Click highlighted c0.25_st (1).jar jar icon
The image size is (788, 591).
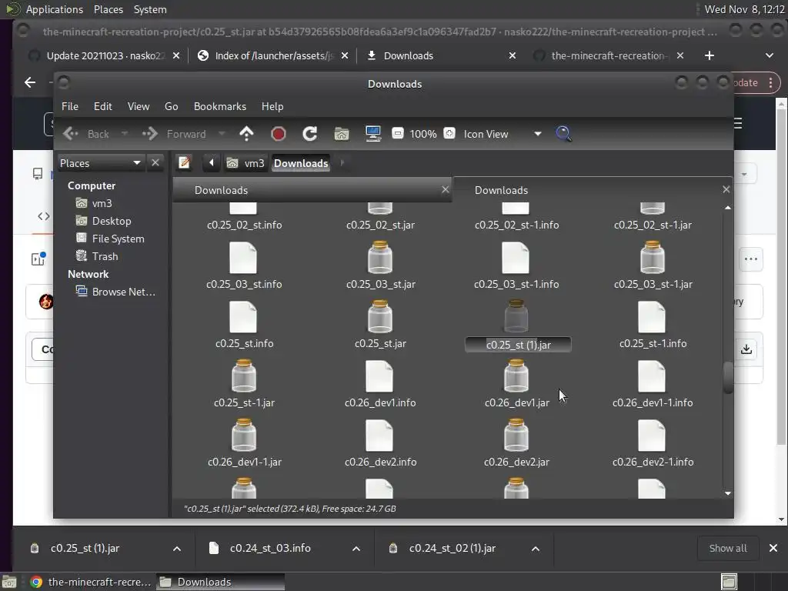(516, 316)
